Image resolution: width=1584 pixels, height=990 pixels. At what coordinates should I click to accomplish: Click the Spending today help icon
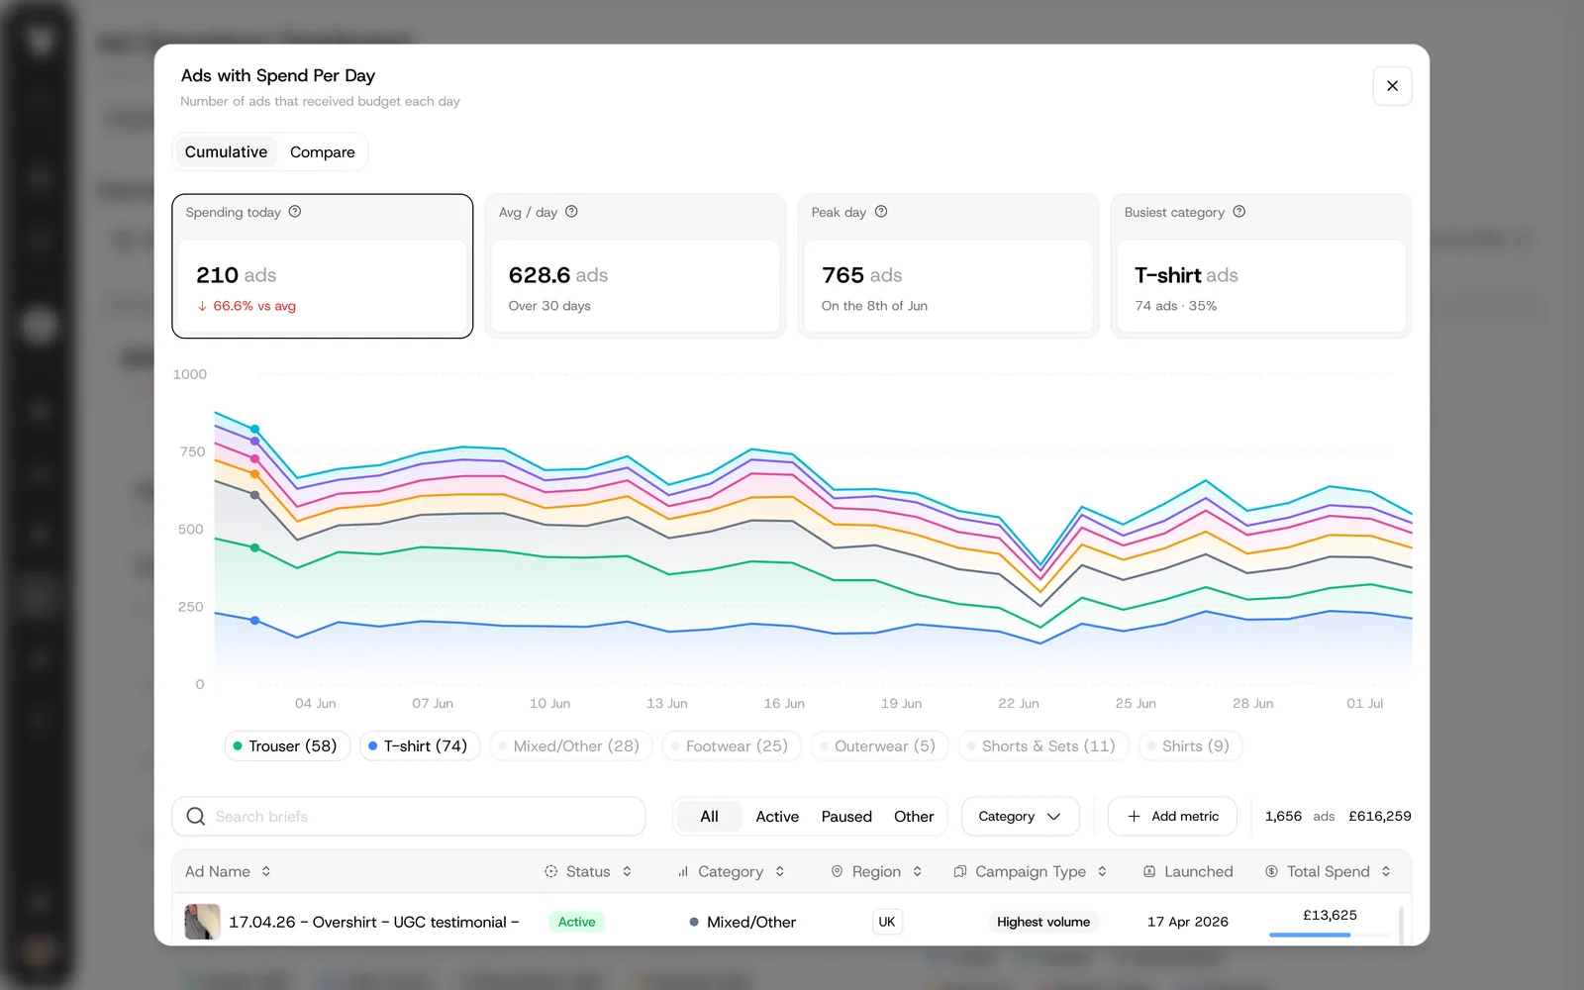tap(295, 212)
